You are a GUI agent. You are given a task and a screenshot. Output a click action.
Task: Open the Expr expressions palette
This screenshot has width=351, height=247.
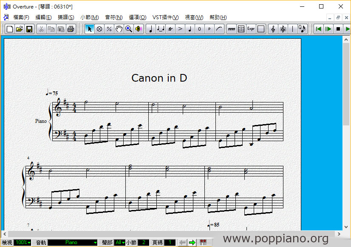click(251, 29)
